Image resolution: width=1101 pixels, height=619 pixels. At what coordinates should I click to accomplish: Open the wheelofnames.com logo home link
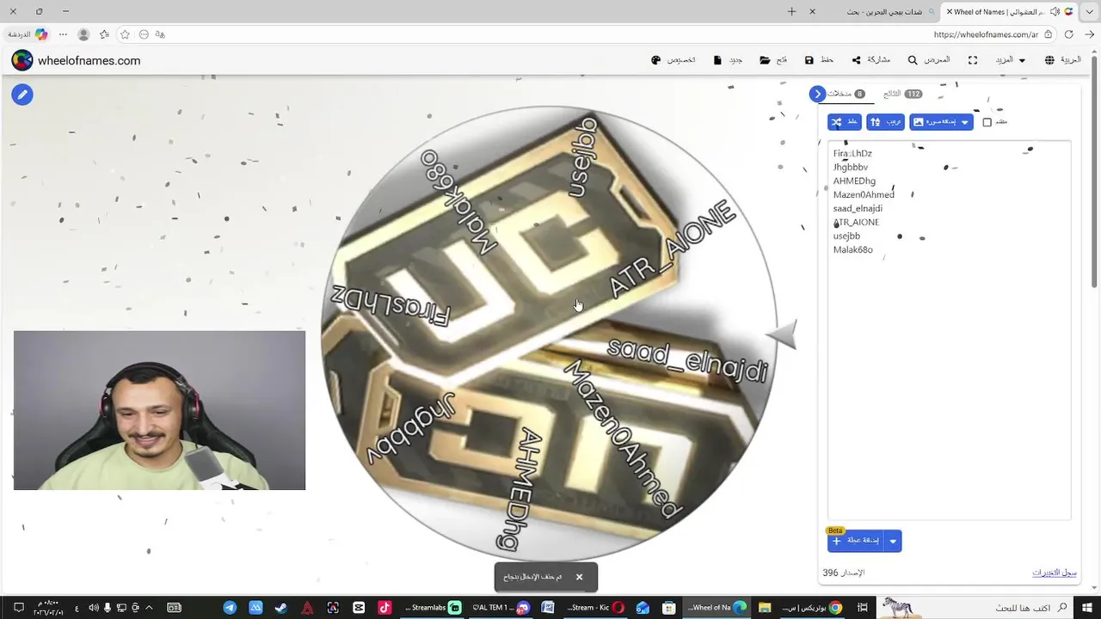(x=76, y=60)
